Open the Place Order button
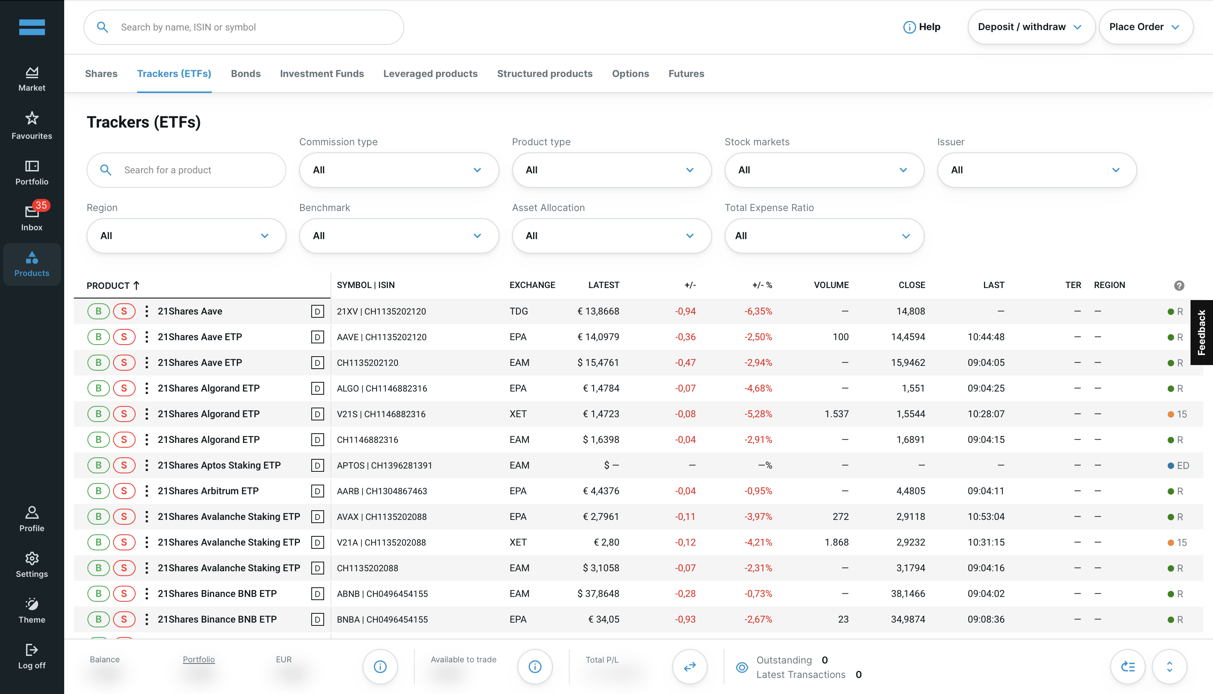 coord(1145,27)
